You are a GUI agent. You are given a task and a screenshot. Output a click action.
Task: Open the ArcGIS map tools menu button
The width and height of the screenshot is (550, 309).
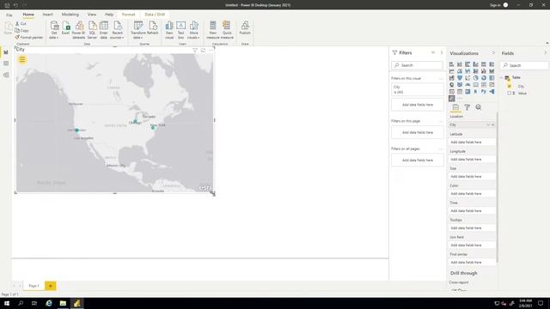(22, 59)
